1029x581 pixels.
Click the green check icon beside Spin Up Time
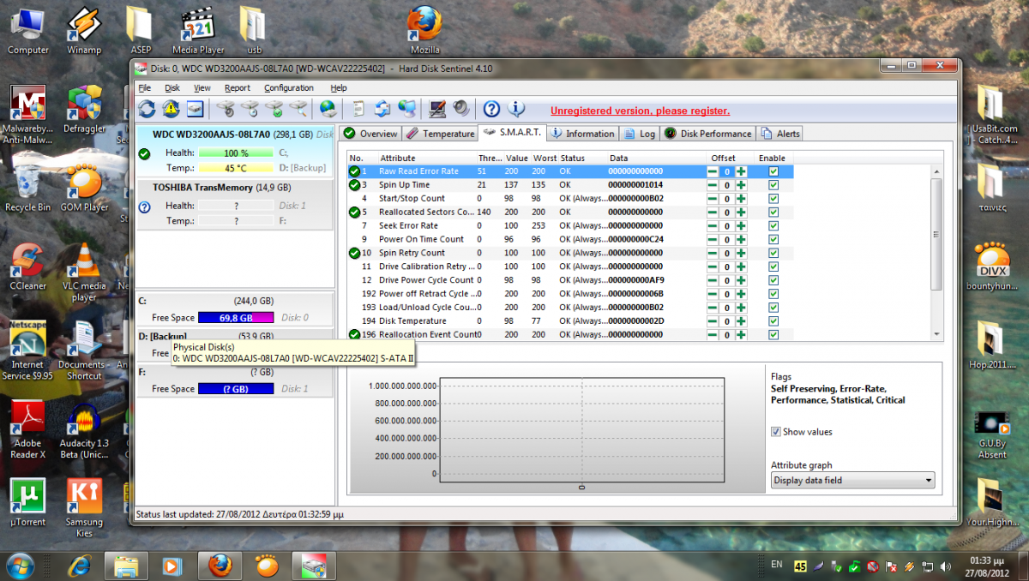354,185
